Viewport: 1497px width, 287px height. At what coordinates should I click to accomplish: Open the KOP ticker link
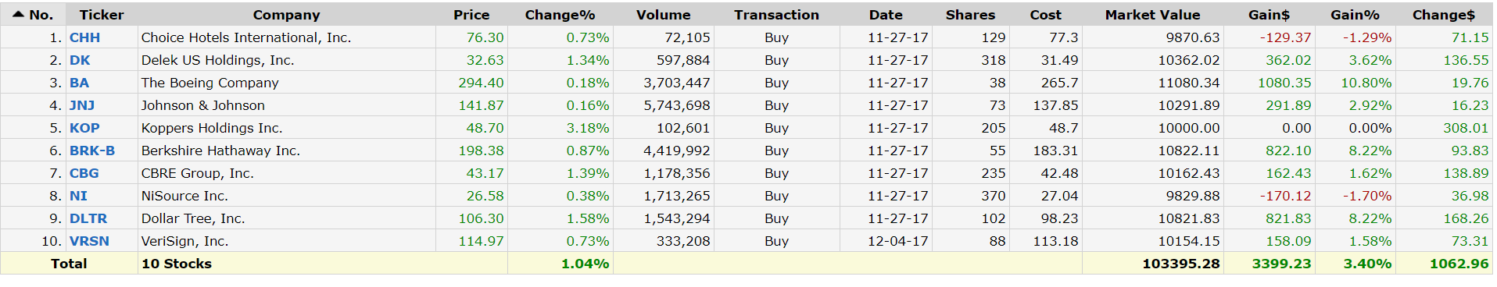[84, 128]
